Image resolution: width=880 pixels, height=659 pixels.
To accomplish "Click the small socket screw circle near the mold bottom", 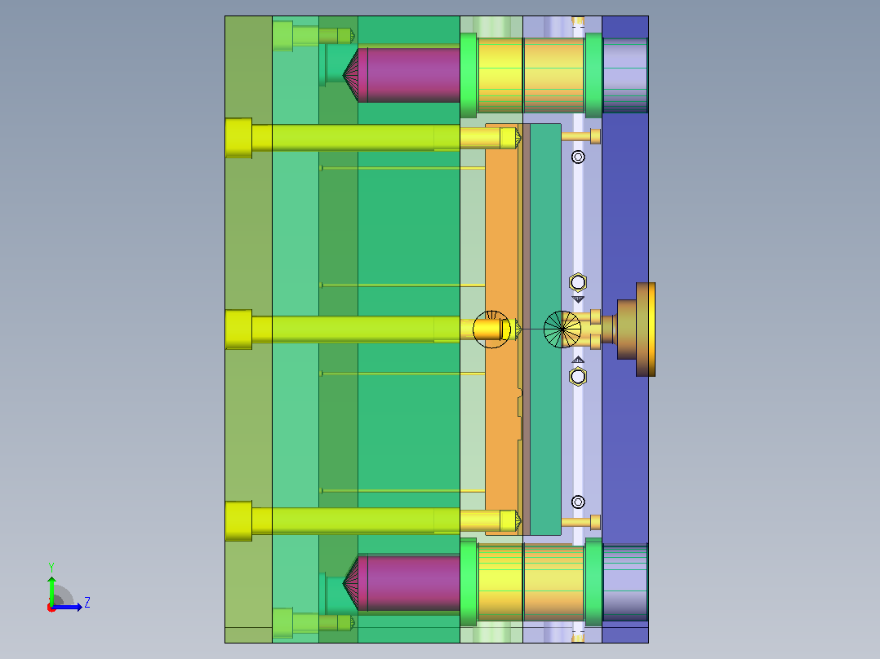I will pyautogui.click(x=578, y=502).
